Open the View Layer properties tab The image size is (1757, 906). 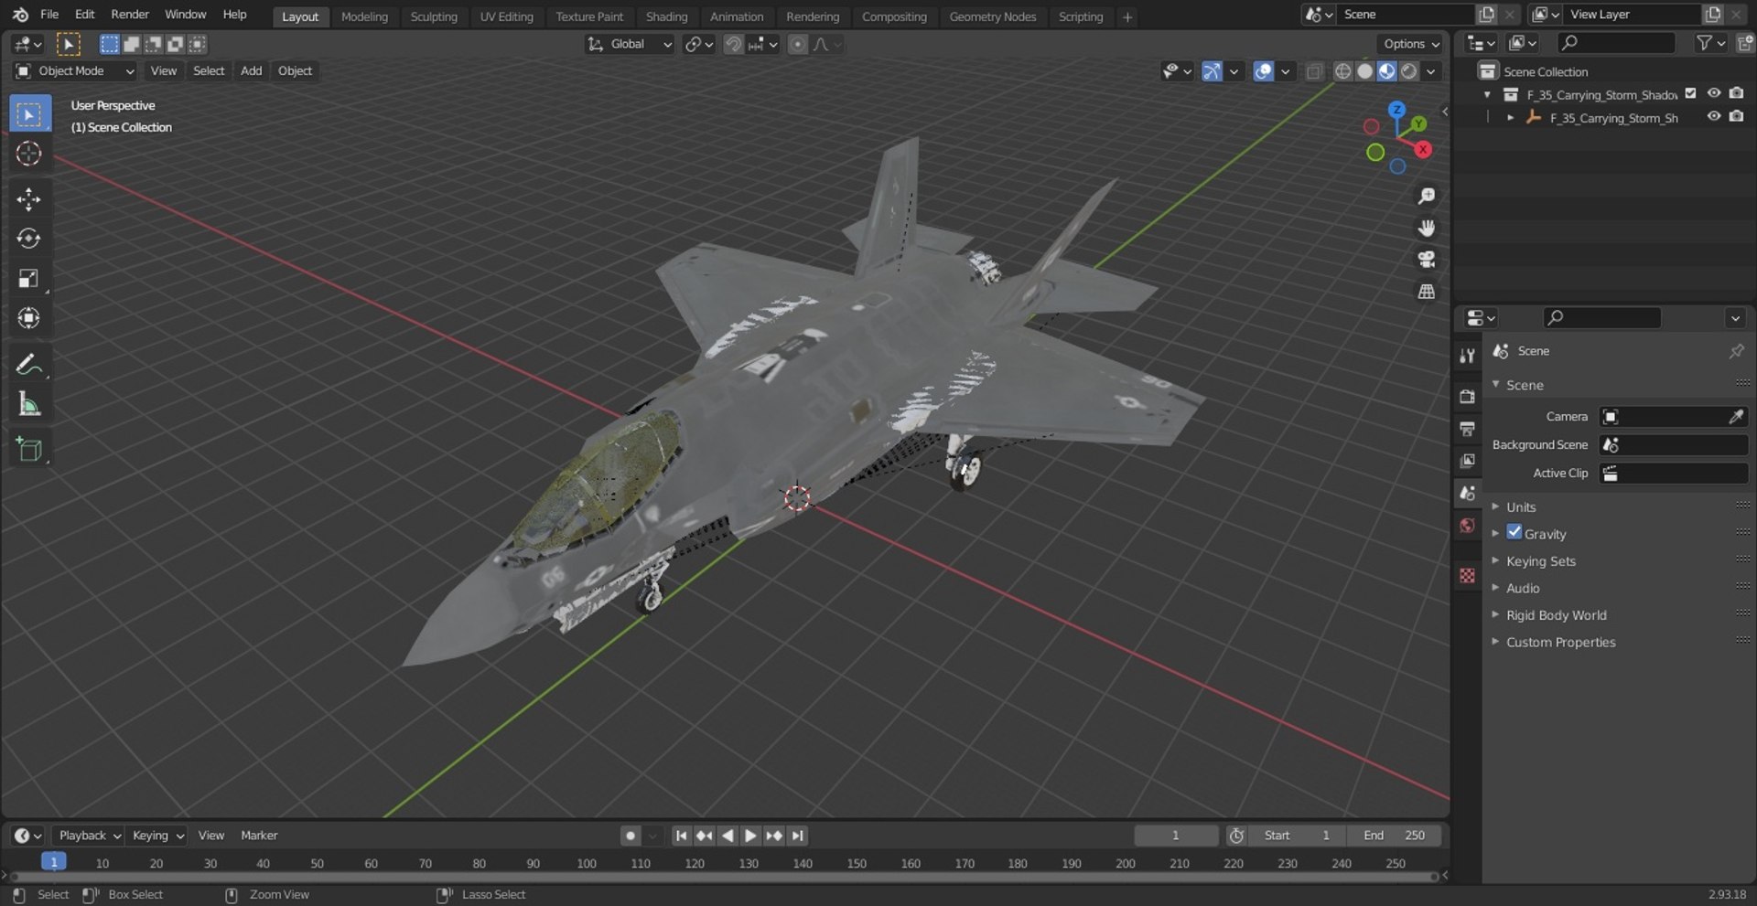(x=1468, y=461)
